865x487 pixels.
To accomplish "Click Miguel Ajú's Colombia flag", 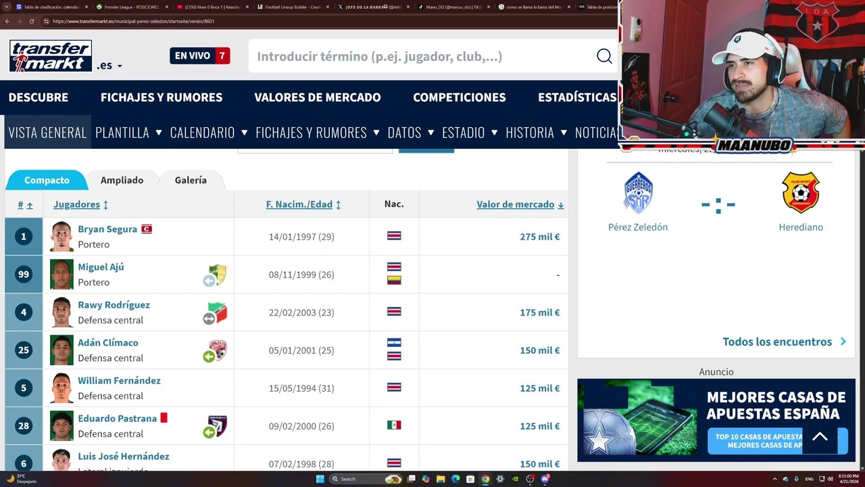I will (394, 280).
